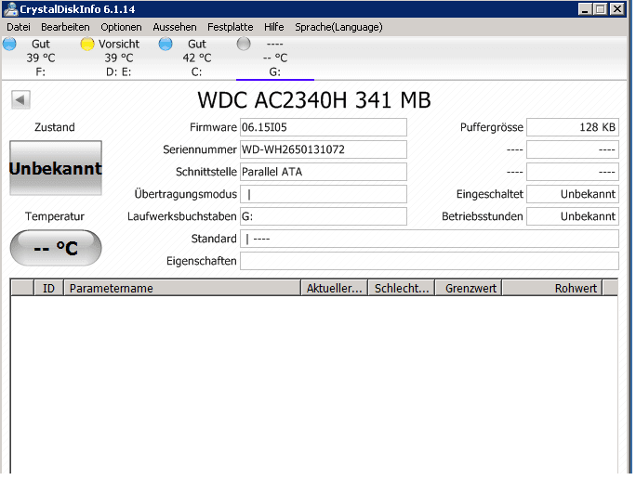
Task: Click the Schnittstelle field Parallel ATA
Action: (324, 172)
